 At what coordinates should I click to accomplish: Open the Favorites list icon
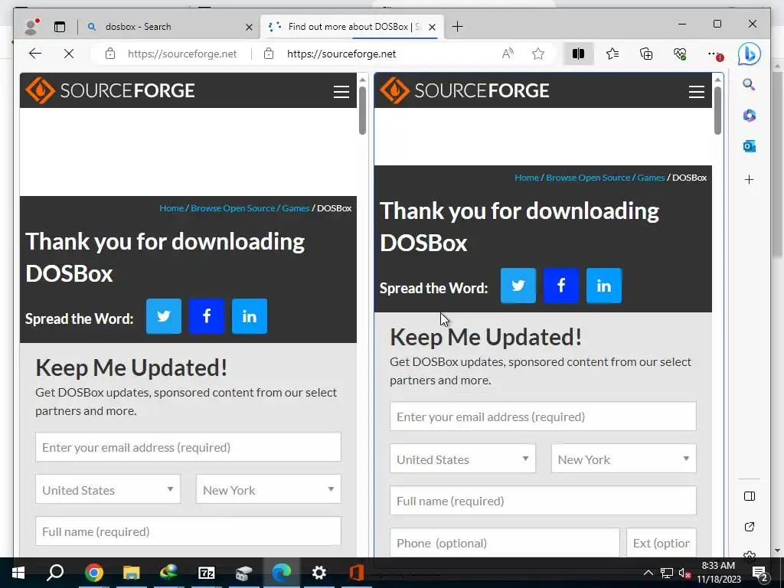point(612,54)
